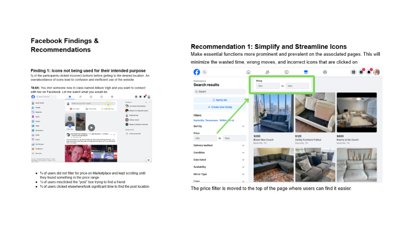Expand the Date listed filter
This screenshot has width=404, height=226.
[x=219, y=160]
